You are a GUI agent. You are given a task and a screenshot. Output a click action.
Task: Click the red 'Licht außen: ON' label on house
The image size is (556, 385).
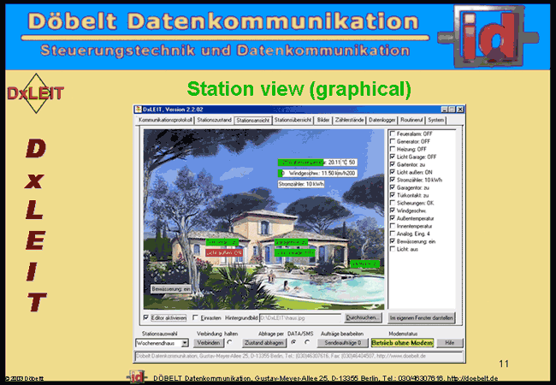(224, 252)
